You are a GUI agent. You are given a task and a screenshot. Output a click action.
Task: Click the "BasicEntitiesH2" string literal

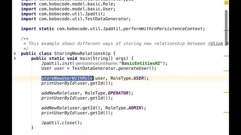[x=141, y=63]
